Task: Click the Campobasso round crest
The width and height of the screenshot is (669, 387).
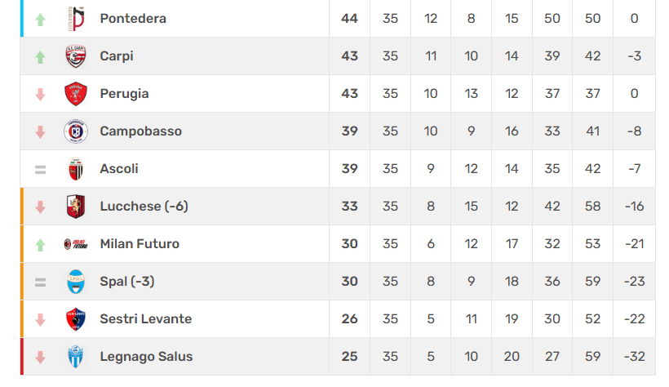Action: [76, 131]
